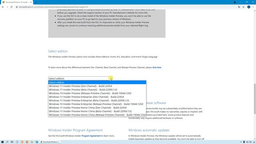Click the scrollbar up arrow
Screen dimensions: 256x144
pos(255,11)
